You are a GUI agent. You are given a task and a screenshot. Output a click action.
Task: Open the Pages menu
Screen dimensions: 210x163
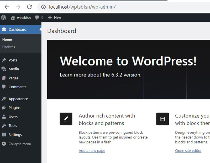[13, 78]
